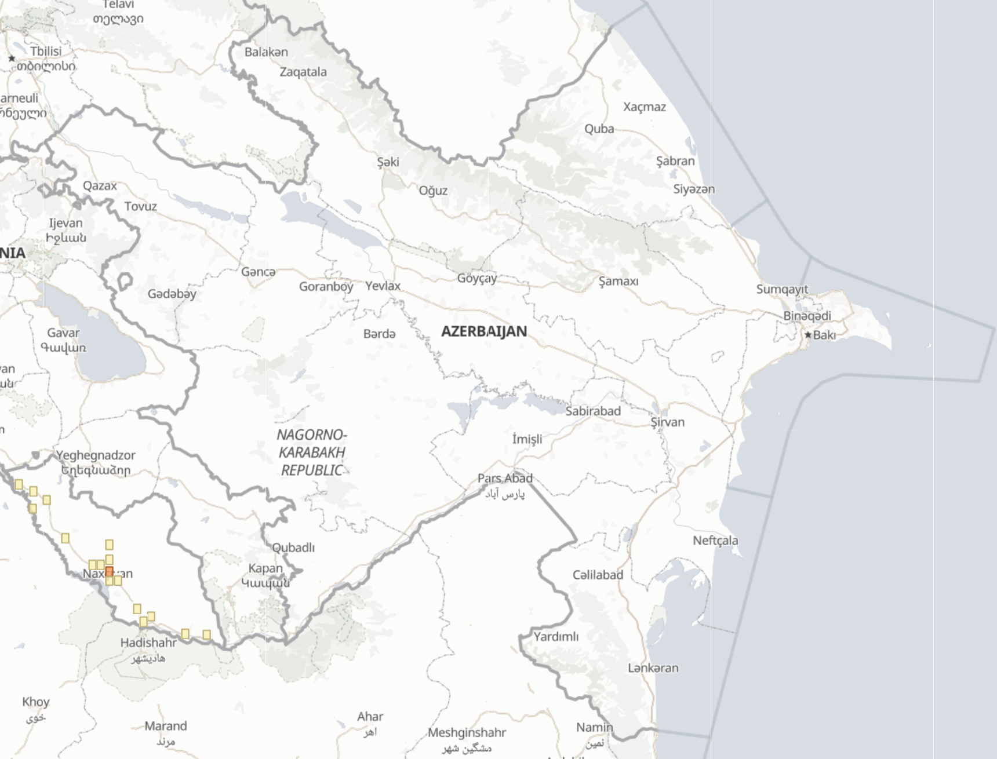Select the Lənkəran label near the Caspian coast
The height and width of the screenshot is (759, 997).
click(654, 667)
